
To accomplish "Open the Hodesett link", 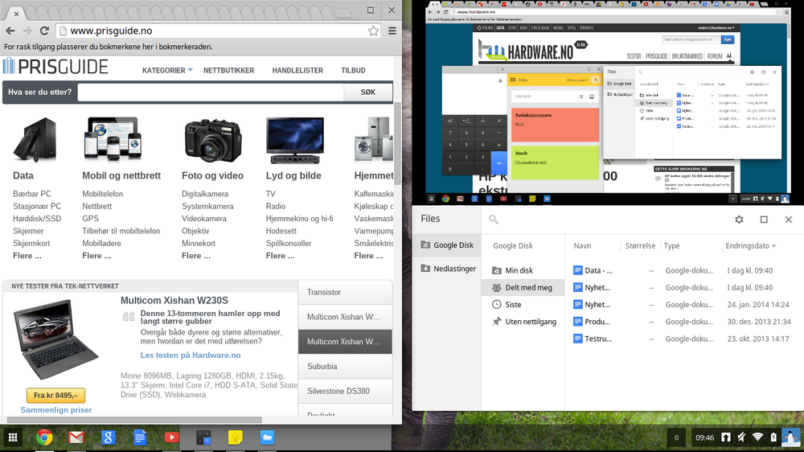I will [x=281, y=231].
